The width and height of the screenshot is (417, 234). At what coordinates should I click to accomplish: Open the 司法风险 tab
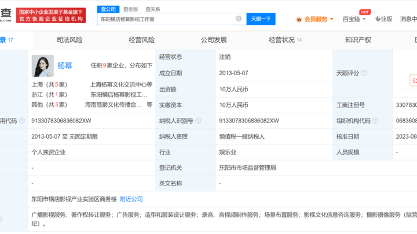click(69, 40)
